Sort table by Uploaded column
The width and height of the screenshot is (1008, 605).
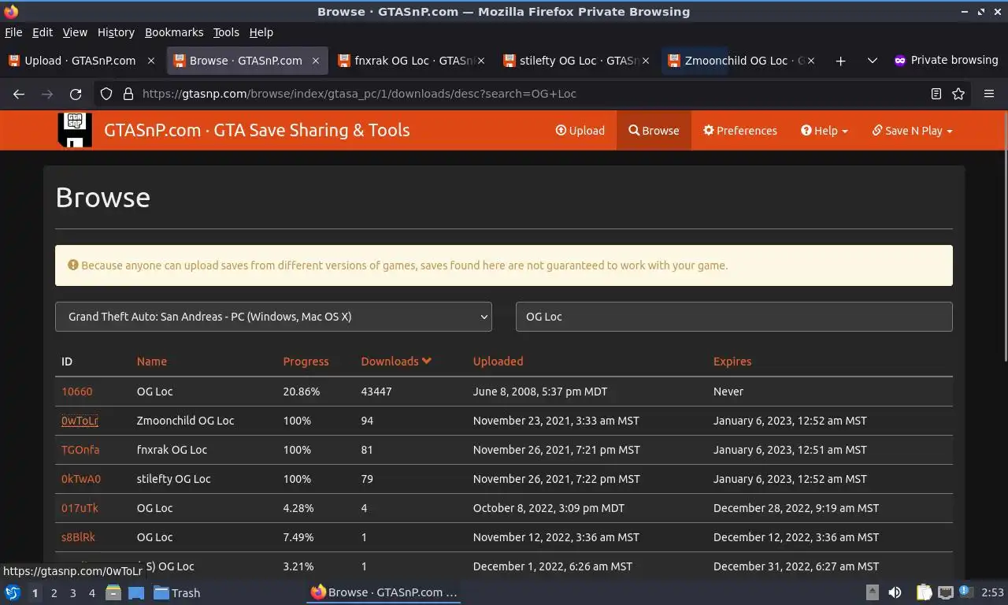coord(498,362)
